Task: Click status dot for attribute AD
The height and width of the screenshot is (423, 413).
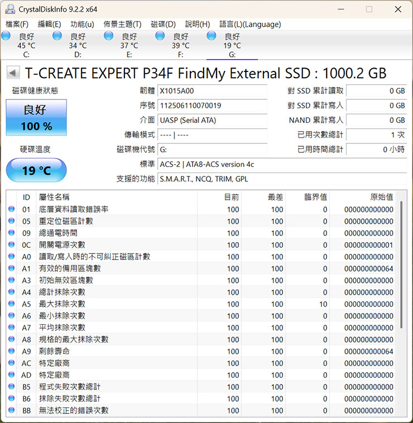Action: pos(11,374)
